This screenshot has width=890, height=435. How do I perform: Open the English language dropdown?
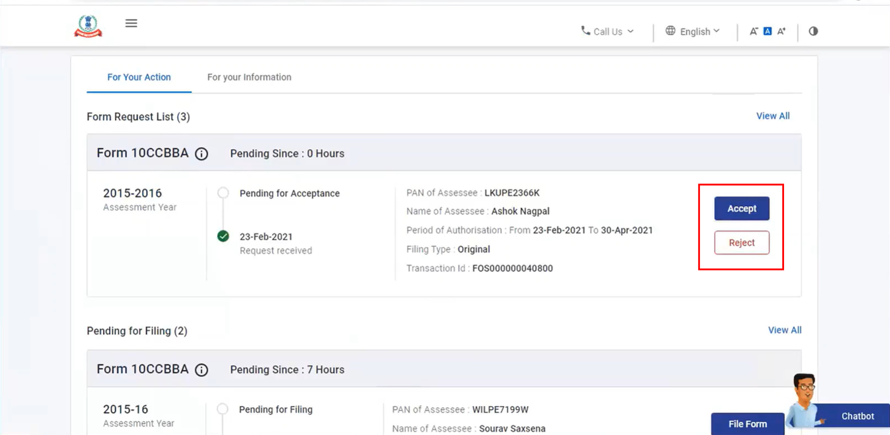pyautogui.click(x=699, y=32)
